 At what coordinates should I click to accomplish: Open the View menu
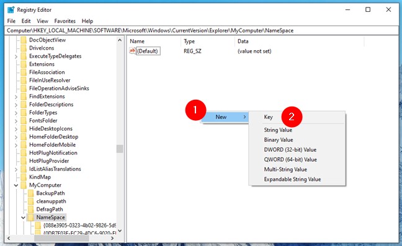[42, 21]
